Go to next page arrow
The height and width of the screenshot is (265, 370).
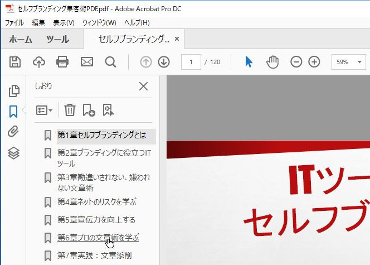[x=164, y=62]
